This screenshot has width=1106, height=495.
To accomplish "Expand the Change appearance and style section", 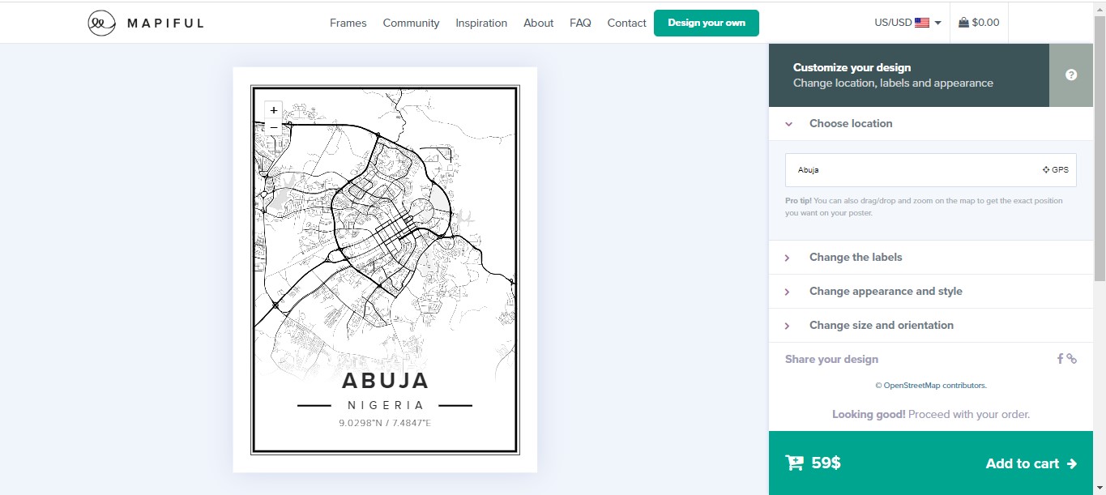I will [x=886, y=291].
